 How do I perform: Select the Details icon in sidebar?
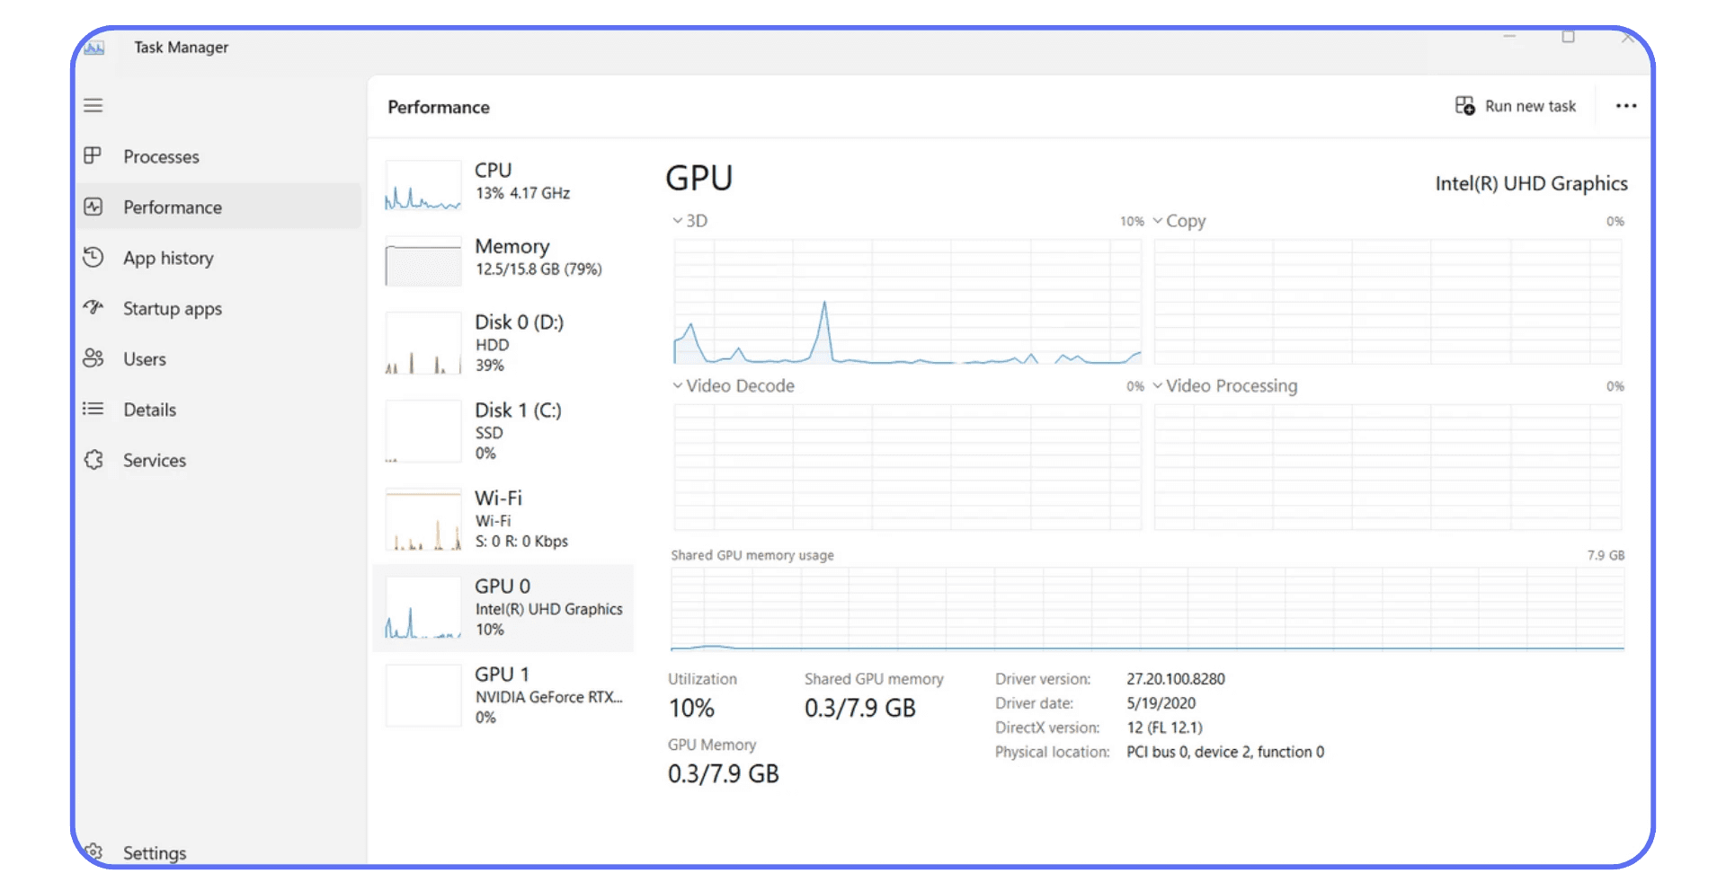coord(93,410)
